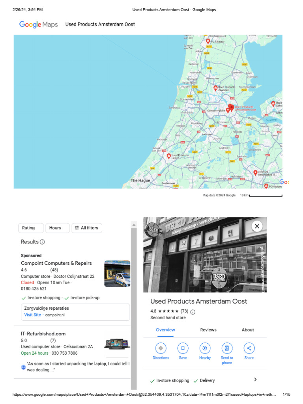Image resolution: width=303 pixels, height=404 pixels.
Task: Click the Second hand store category text
Action: (168, 318)
